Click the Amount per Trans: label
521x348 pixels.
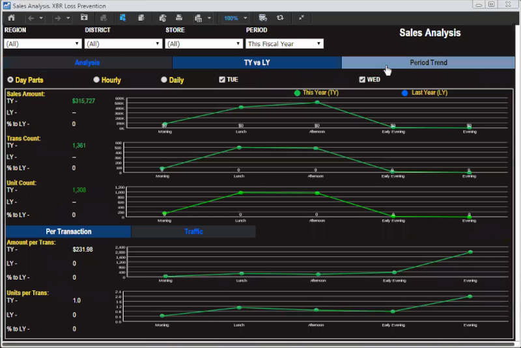coord(31,243)
